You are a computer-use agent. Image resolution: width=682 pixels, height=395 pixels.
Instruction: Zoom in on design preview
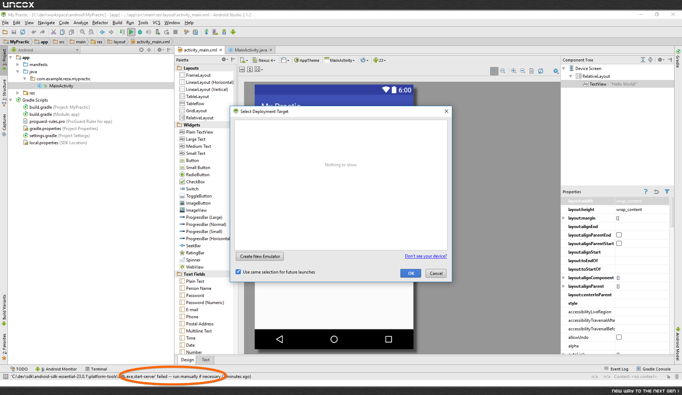pos(514,71)
